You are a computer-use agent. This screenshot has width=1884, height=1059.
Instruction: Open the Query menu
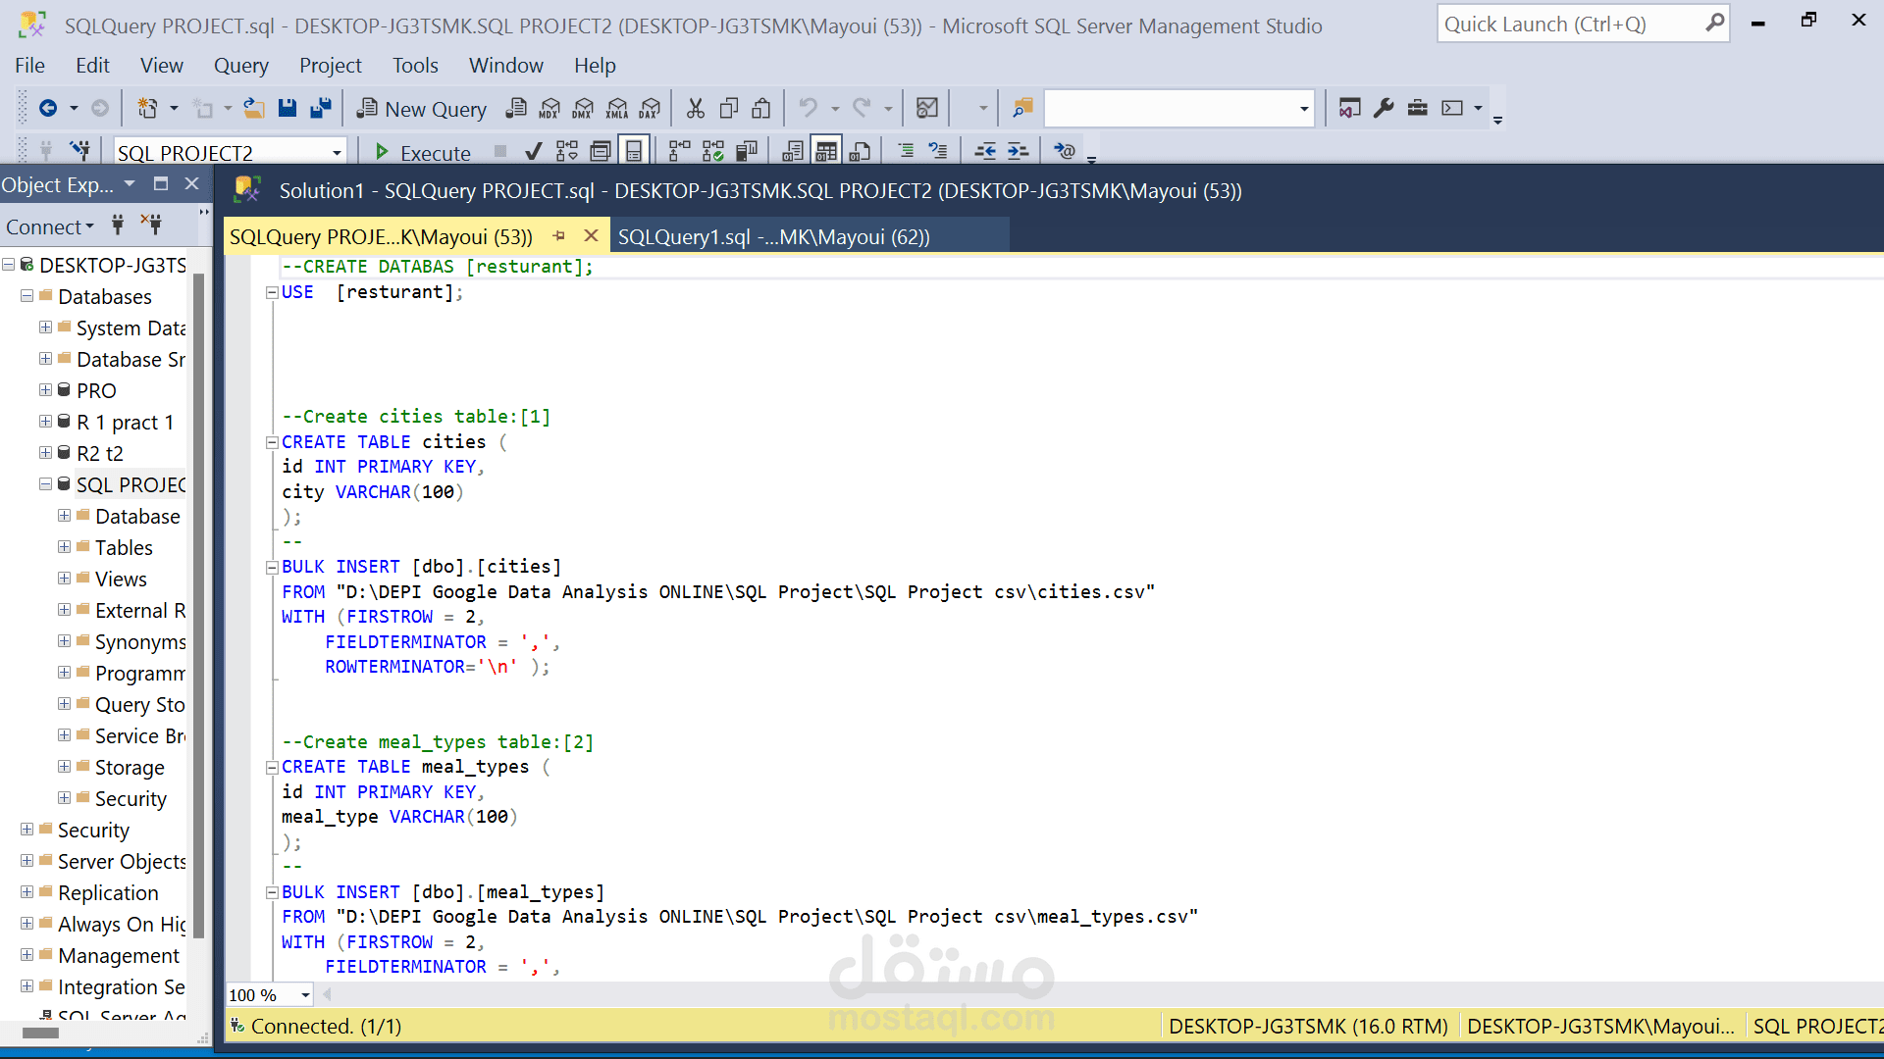point(240,66)
